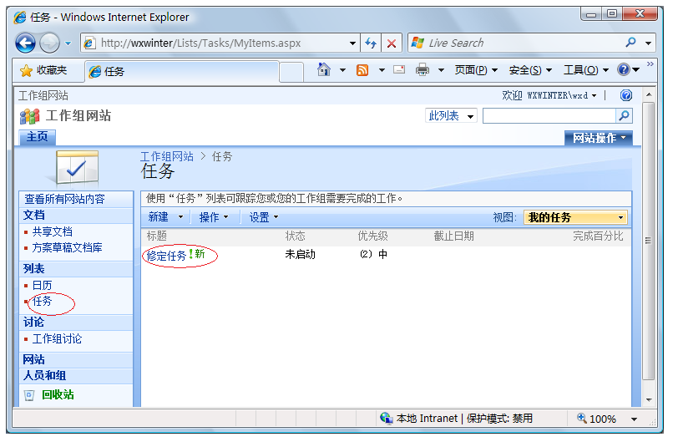Open the search provider dropdown arrow
This screenshot has width=673, height=442.
pyautogui.click(x=648, y=43)
